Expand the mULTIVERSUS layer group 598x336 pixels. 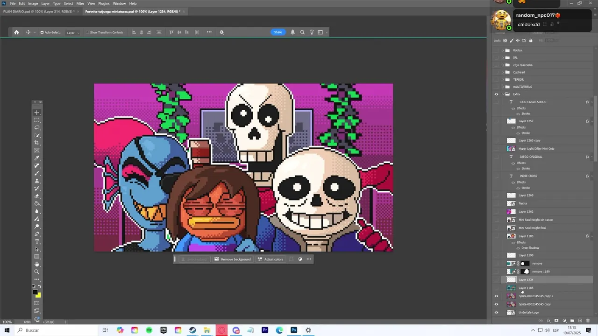503,87
